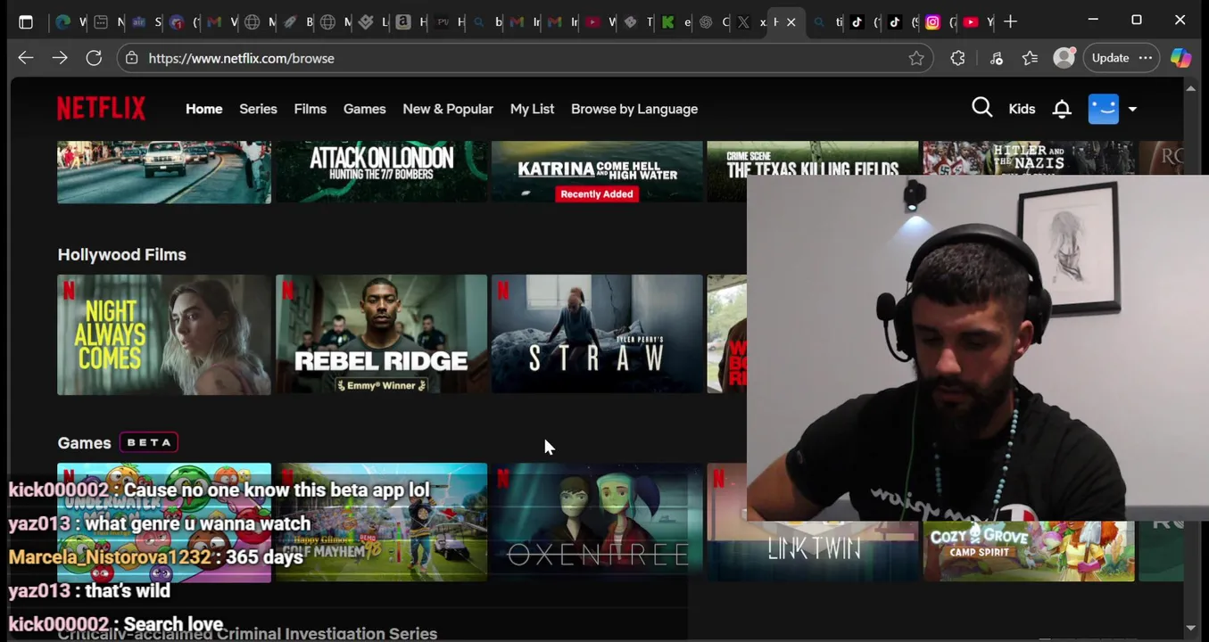
Task: Open the Oxenfree game
Action: 597,523
